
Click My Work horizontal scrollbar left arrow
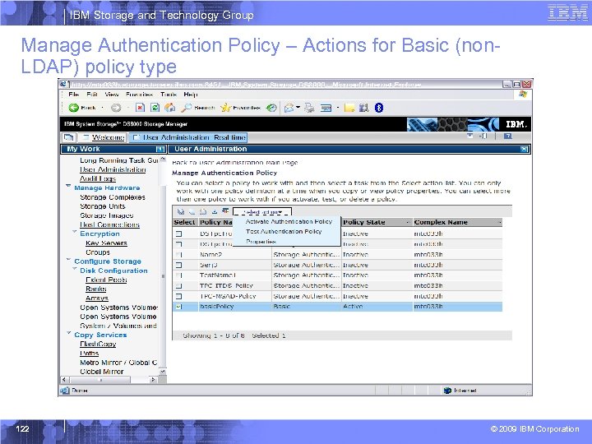tap(64, 379)
